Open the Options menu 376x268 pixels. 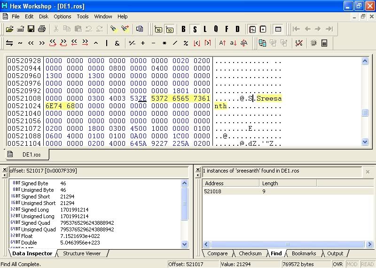[63, 16]
